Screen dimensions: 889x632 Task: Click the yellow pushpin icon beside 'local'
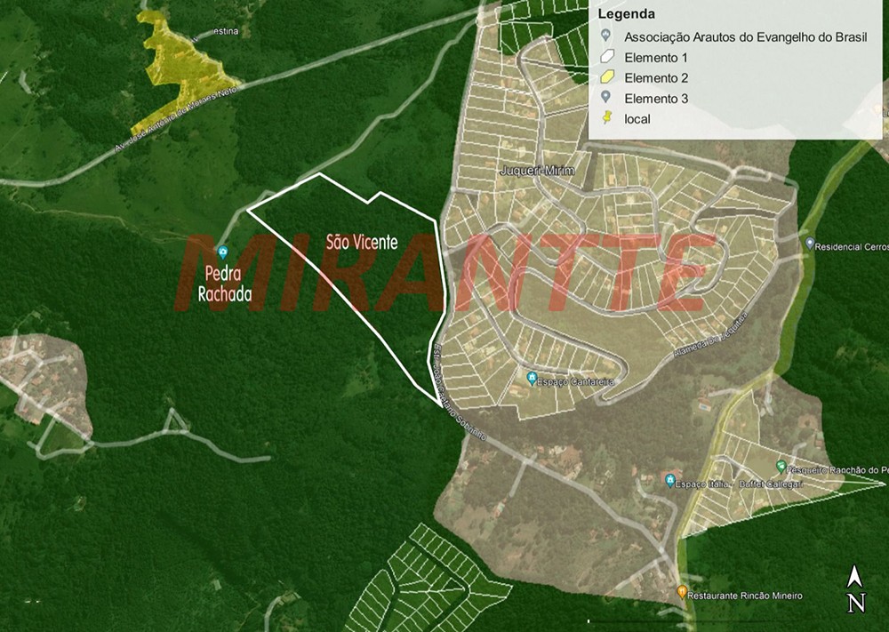tap(606, 118)
